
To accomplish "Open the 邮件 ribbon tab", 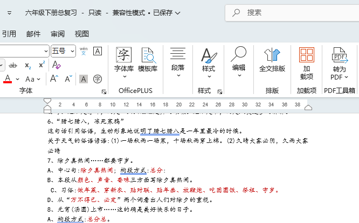I will 33,34.
